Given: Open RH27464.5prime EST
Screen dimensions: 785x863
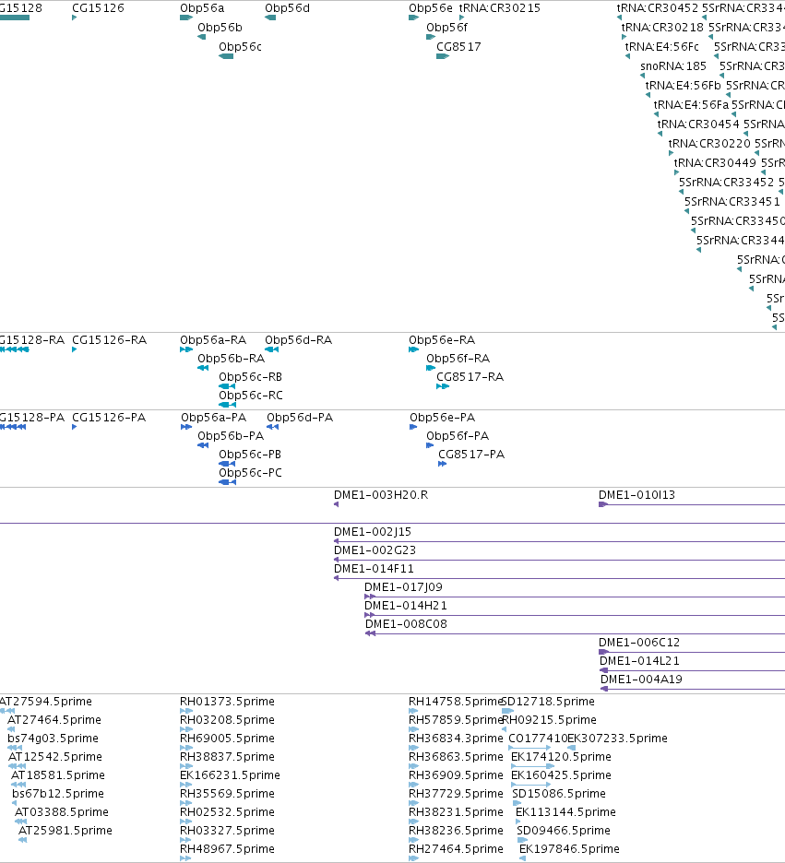Looking at the screenshot, I should click(414, 858).
